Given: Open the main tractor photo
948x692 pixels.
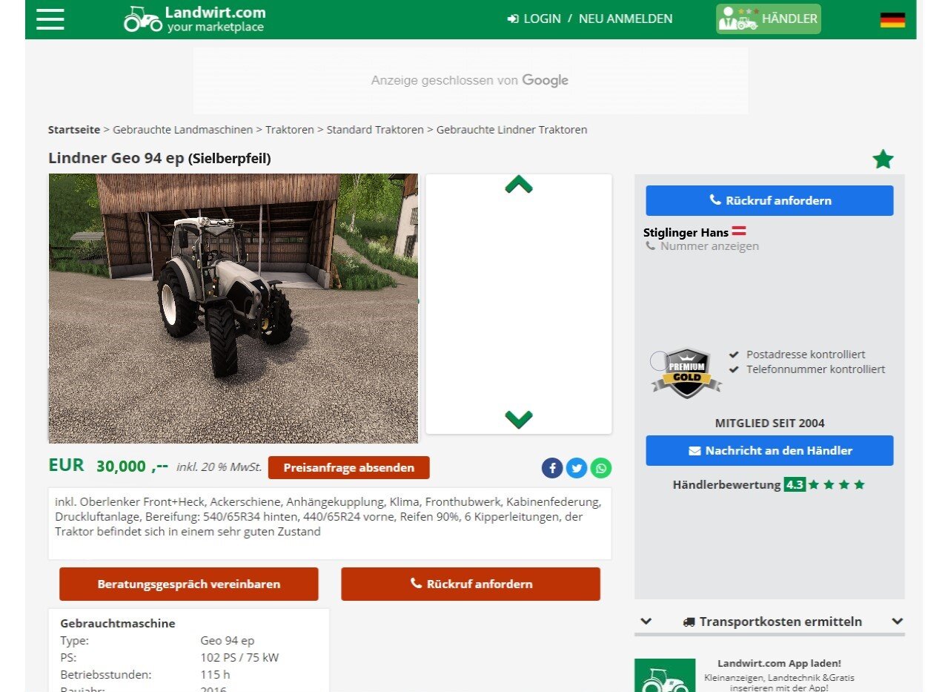Looking at the screenshot, I should pos(233,309).
